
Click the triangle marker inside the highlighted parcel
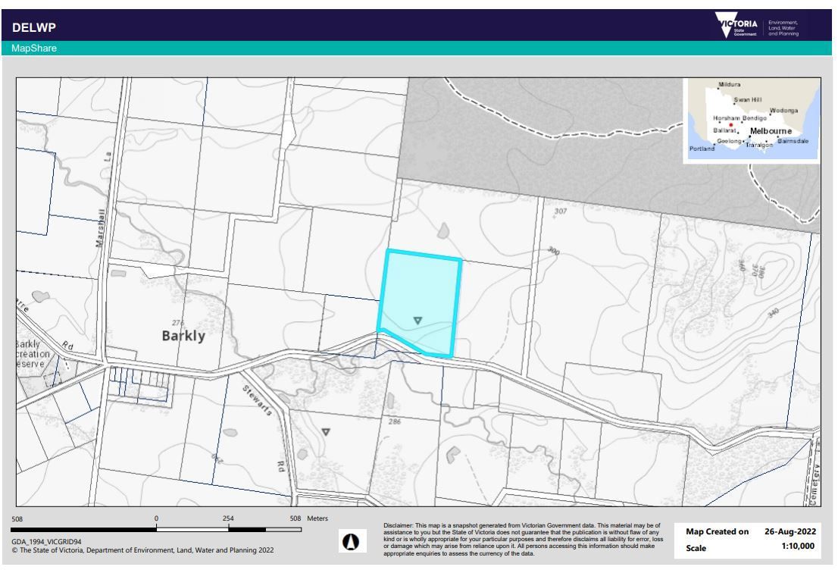[x=417, y=321]
